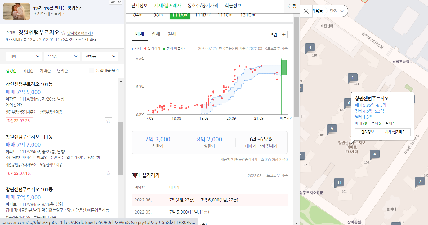Click 확인 22.07.25. confirmation badge
Viewport: 428px width, 225px height.
[x=19, y=121]
